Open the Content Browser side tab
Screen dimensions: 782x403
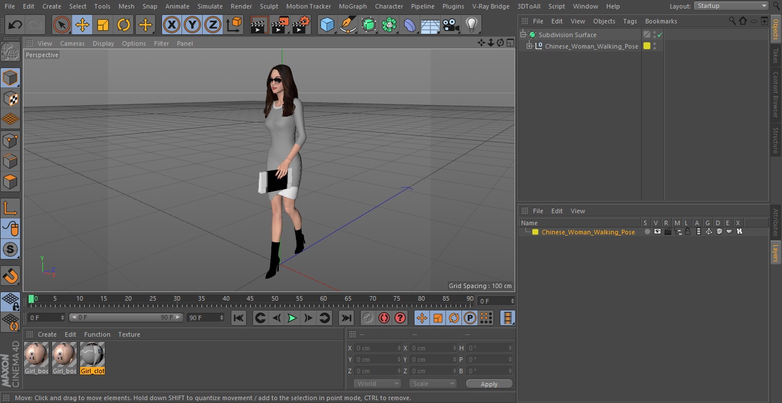pyautogui.click(x=776, y=94)
